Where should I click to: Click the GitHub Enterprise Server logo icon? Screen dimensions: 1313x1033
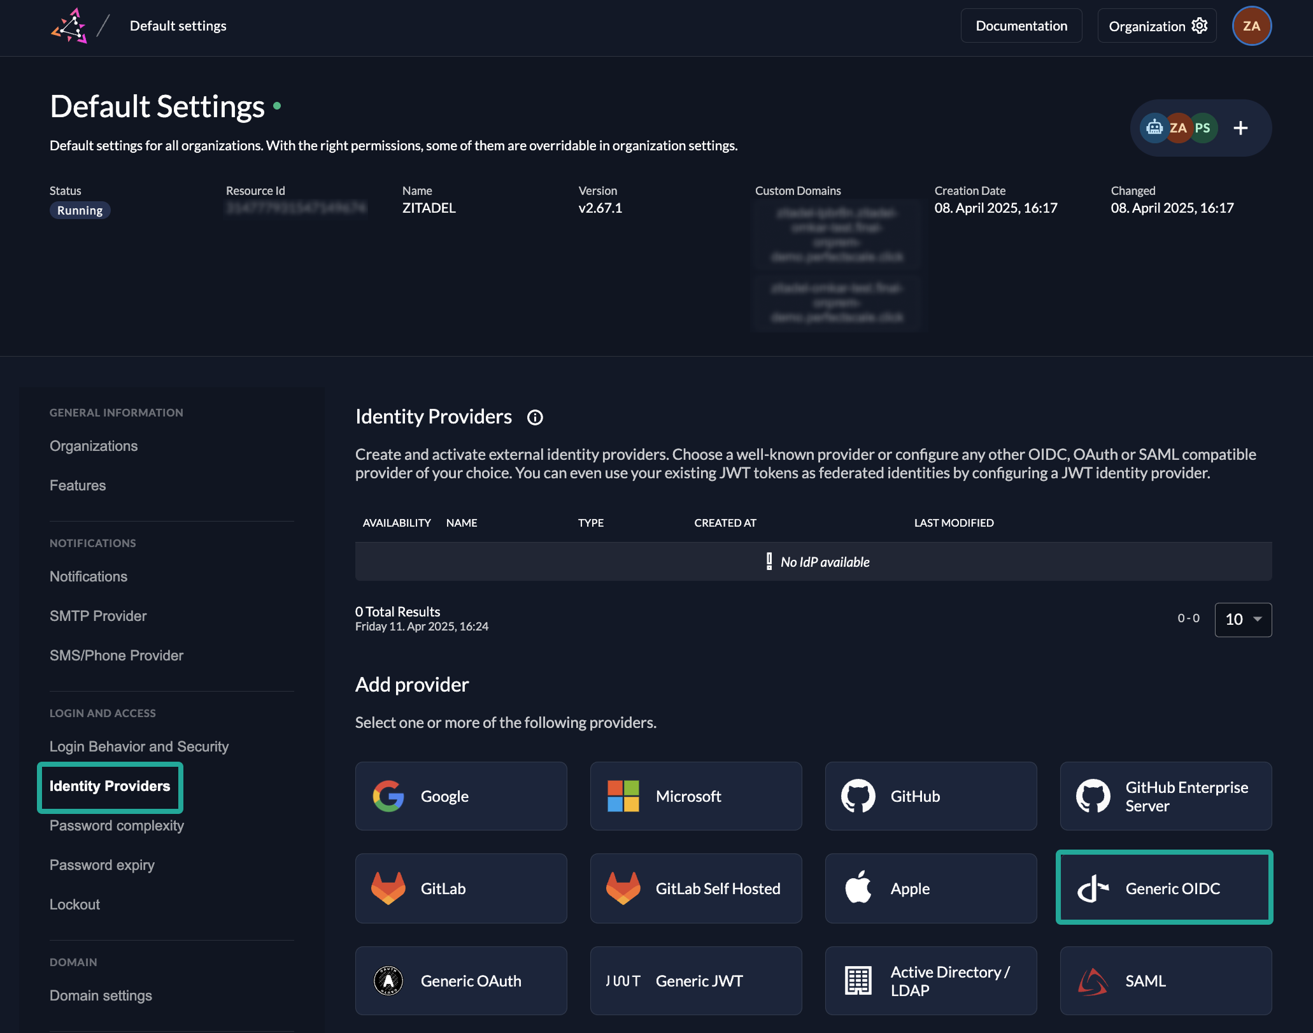(1093, 796)
